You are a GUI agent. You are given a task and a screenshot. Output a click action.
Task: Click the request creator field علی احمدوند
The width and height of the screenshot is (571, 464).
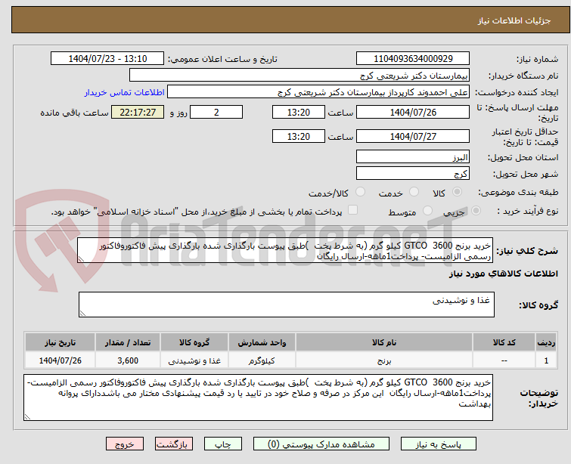pos(318,92)
